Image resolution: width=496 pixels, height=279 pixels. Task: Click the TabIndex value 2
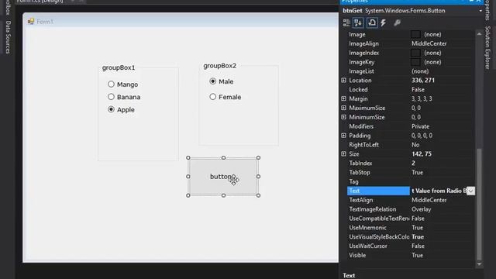point(413,163)
